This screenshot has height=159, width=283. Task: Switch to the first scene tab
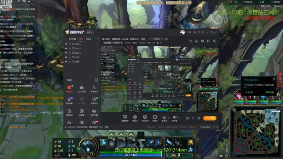[73, 39]
